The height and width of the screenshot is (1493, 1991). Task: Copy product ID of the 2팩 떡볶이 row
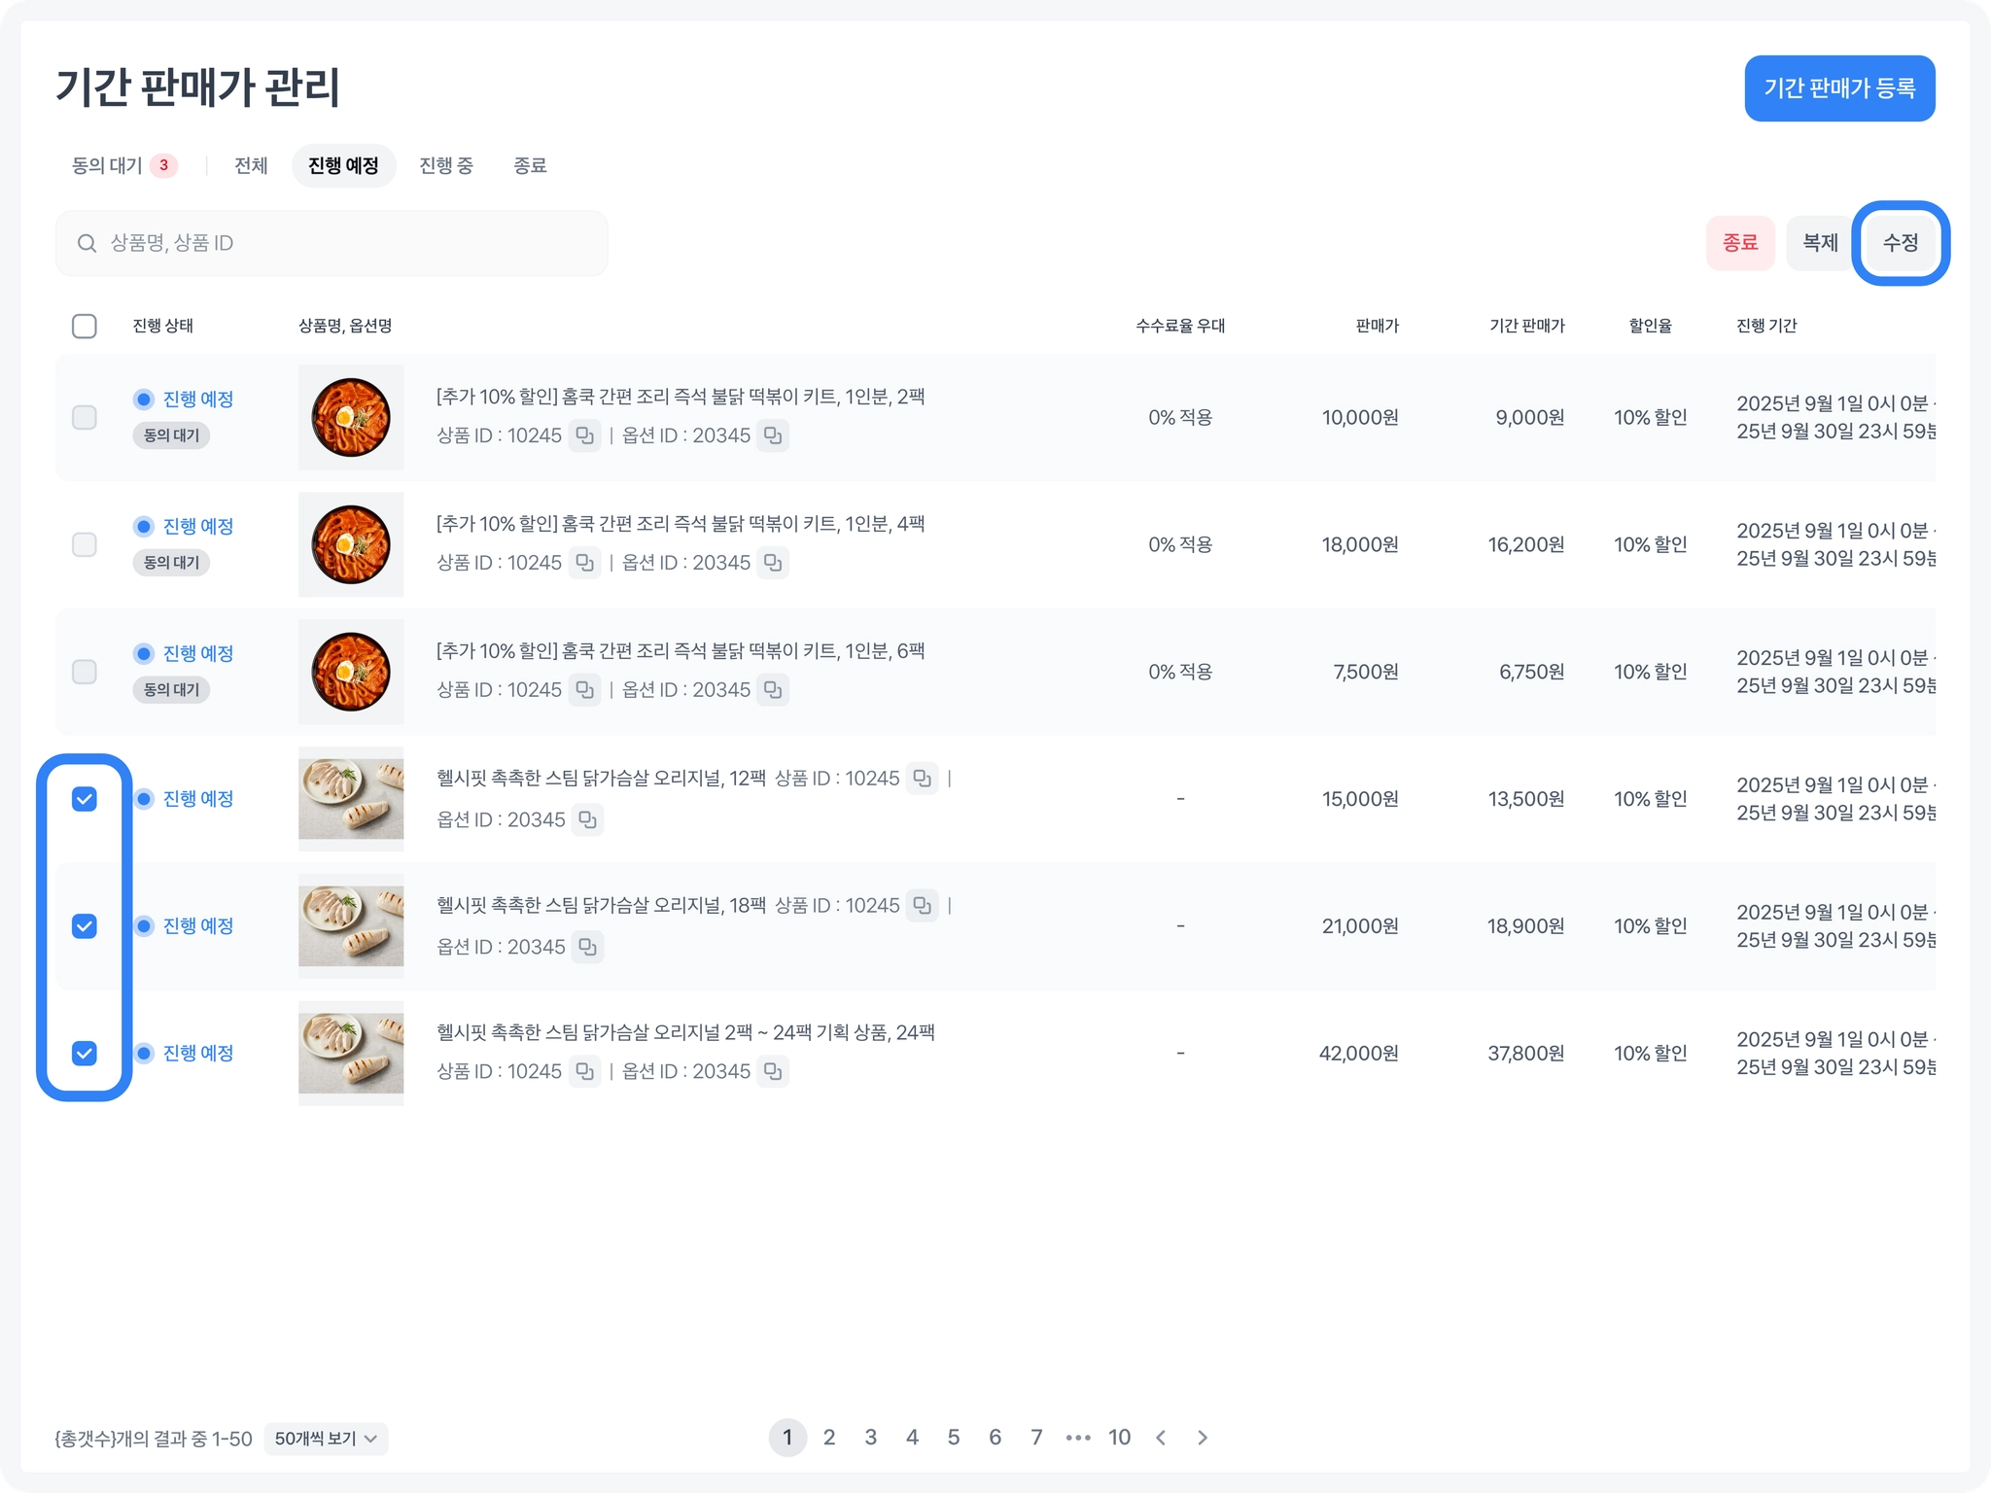(584, 435)
